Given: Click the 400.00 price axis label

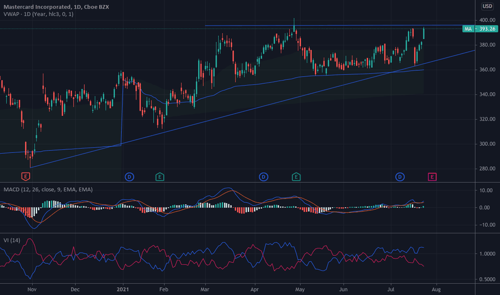Looking at the screenshot, I should click(x=487, y=20).
